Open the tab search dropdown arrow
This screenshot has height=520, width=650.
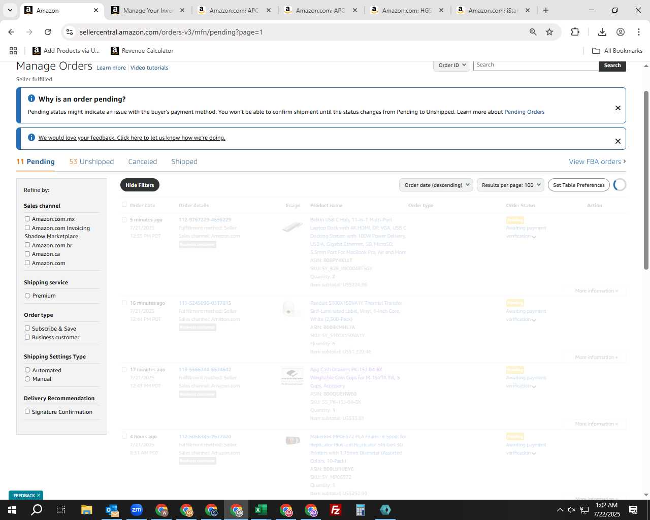pyautogui.click(x=10, y=10)
